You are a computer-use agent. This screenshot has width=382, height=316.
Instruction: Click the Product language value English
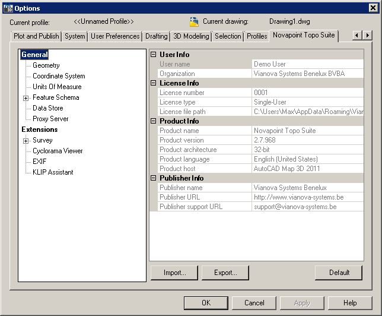click(308, 159)
